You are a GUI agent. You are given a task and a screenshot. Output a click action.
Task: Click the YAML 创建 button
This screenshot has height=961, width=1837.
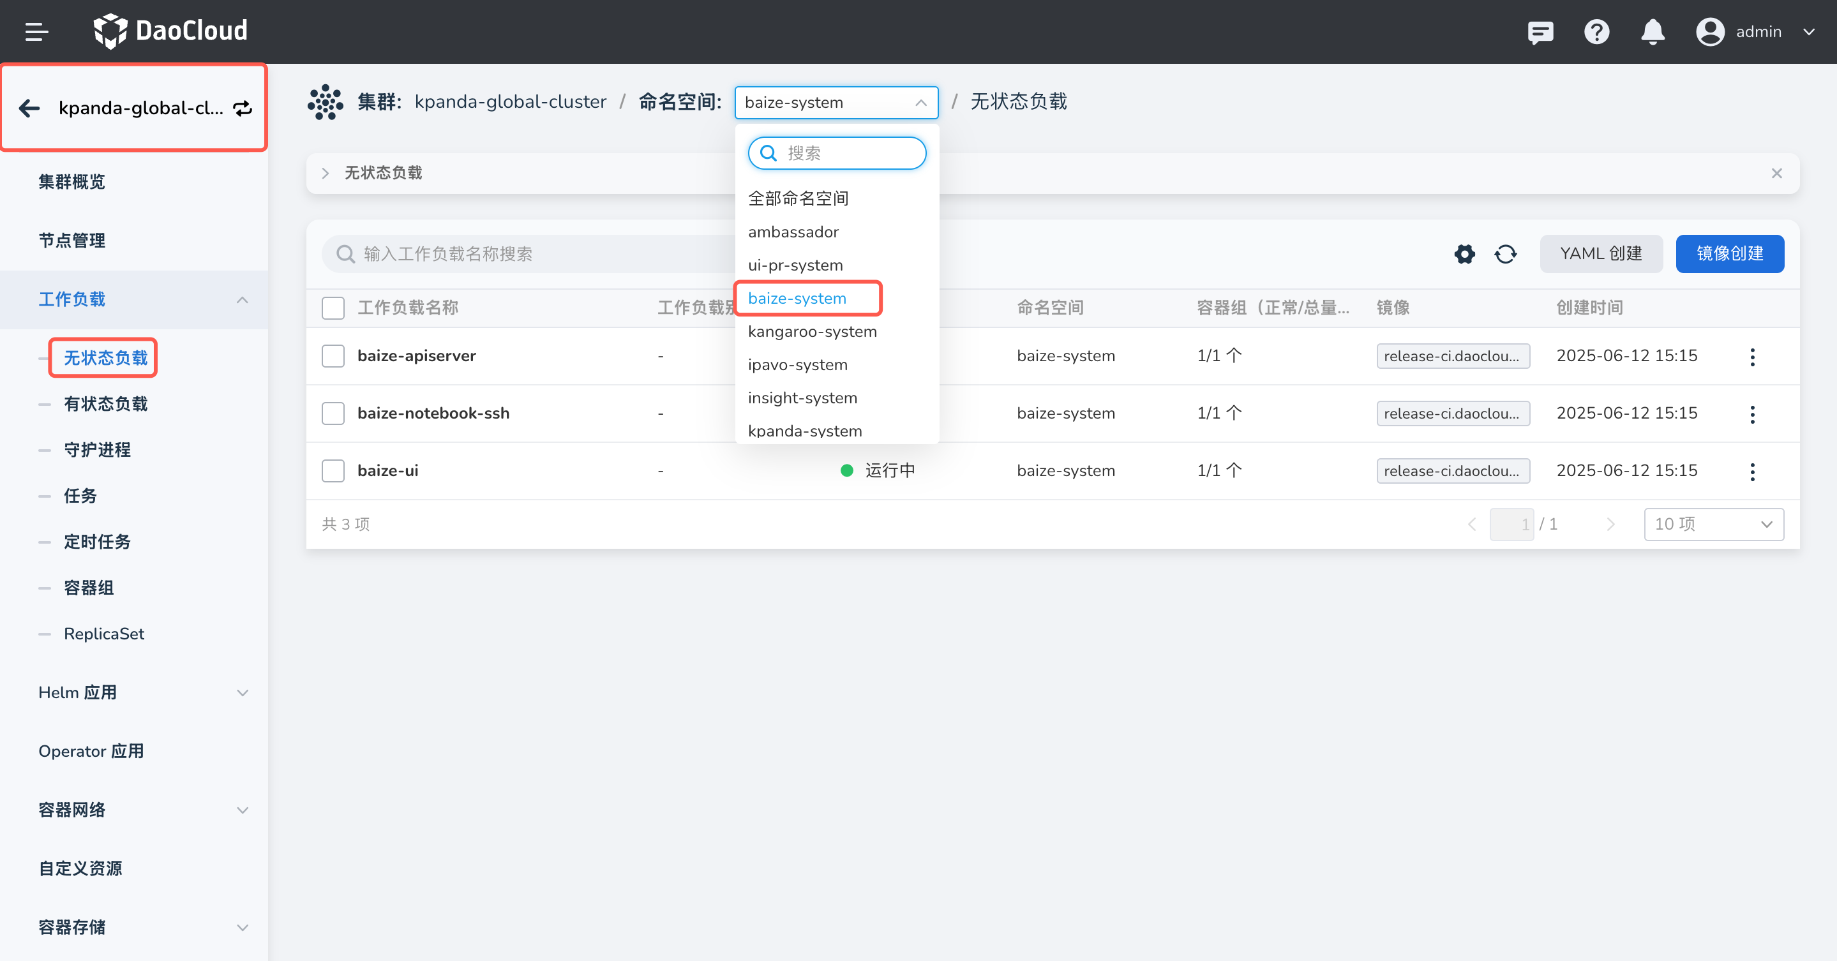pyautogui.click(x=1600, y=254)
